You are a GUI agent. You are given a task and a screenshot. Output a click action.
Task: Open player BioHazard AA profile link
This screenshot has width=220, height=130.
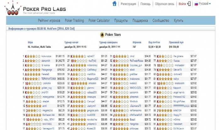[x=48, y=115]
